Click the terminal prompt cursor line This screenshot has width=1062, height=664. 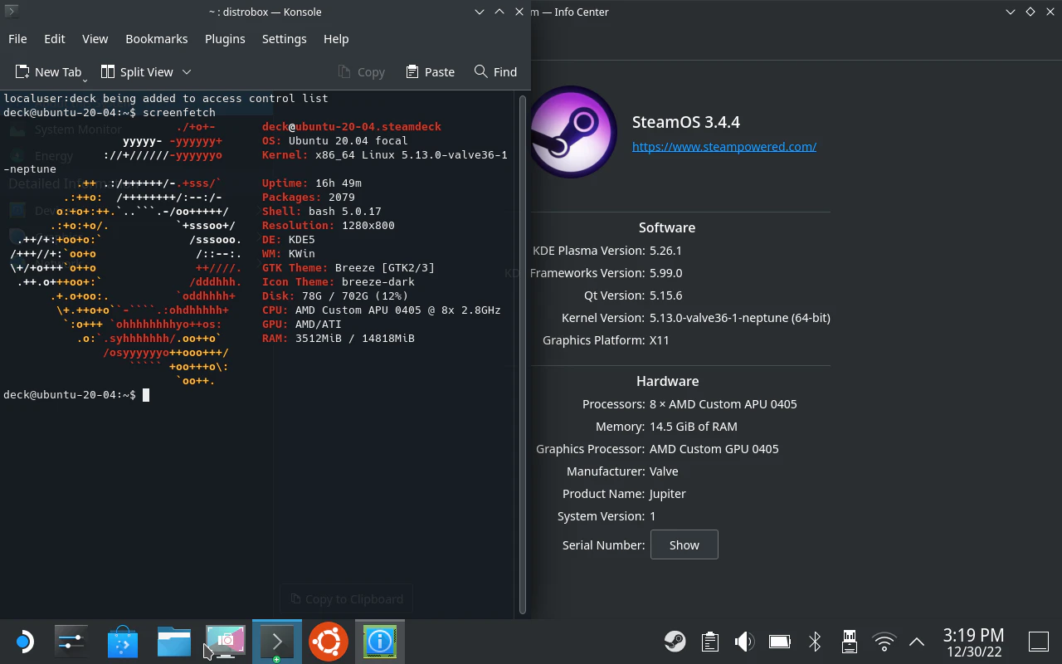click(76, 395)
